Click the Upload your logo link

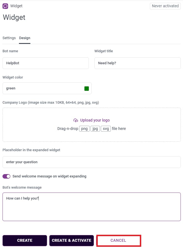[95, 120]
